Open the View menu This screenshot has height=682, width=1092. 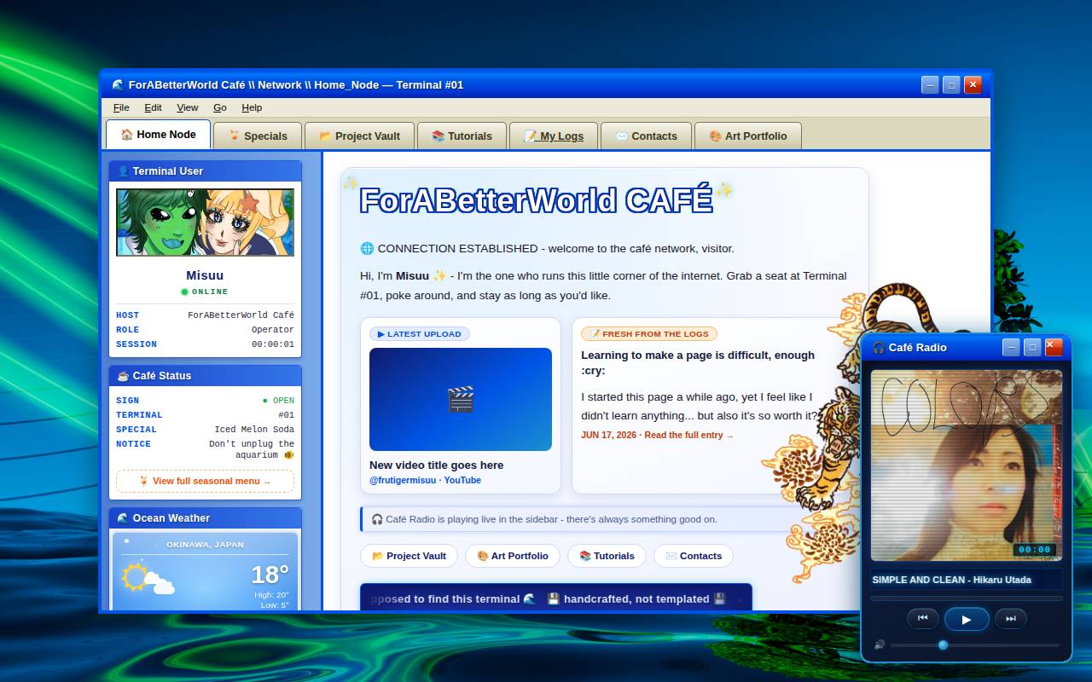pyautogui.click(x=187, y=107)
